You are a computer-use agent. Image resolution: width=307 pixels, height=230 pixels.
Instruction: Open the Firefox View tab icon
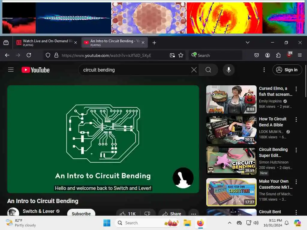(6, 43)
